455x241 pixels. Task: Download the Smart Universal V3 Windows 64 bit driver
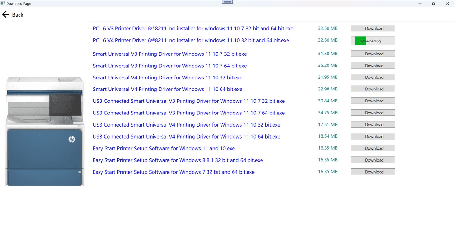372,65
